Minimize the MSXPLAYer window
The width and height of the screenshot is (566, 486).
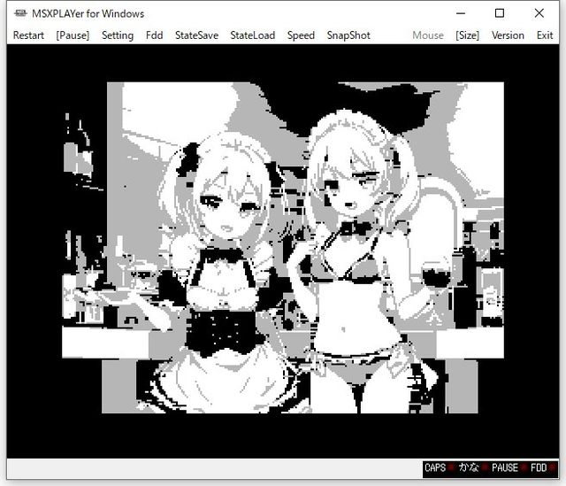tap(461, 13)
